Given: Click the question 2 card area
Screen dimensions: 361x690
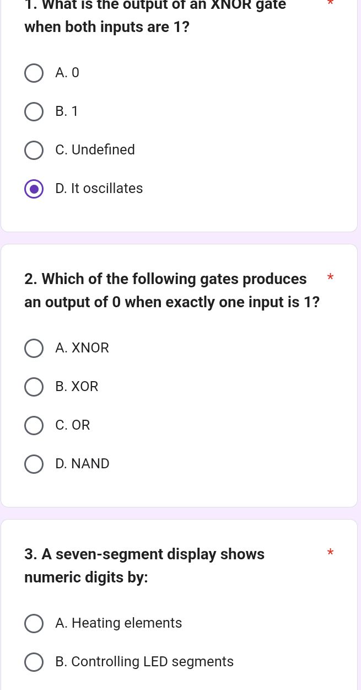Looking at the screenshot, I should click(179, 375).
